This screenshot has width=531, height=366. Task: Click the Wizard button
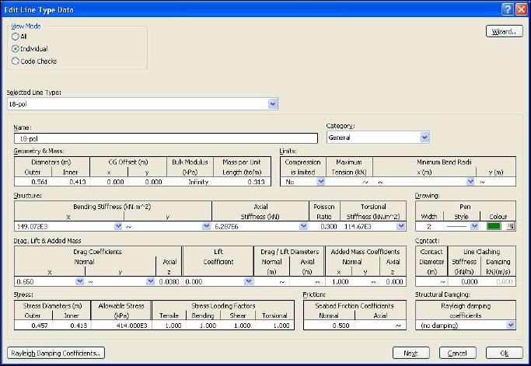point(504,31)
